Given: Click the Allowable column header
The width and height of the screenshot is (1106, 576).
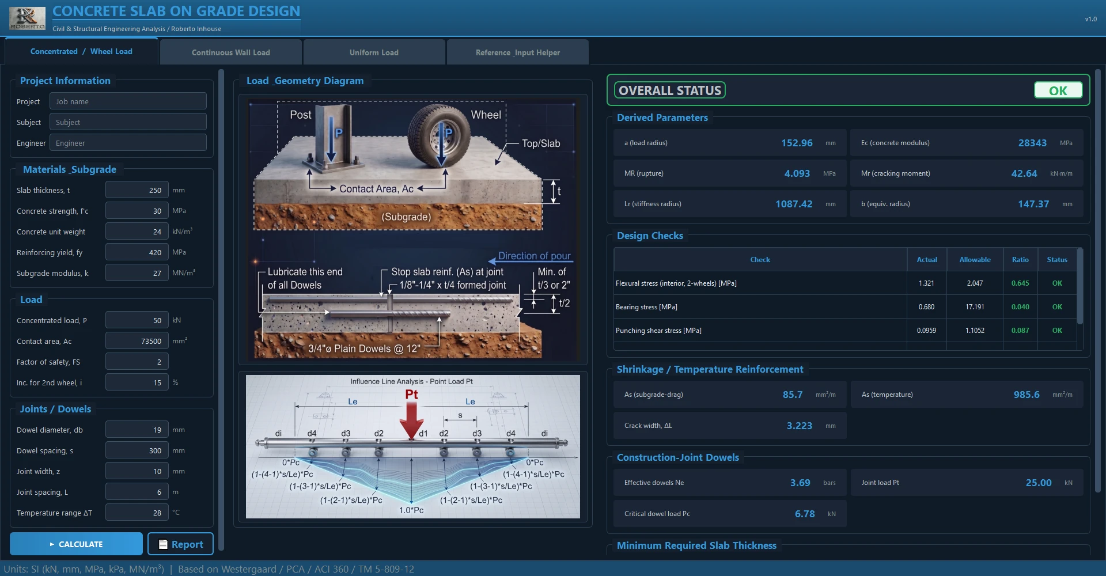Looking at the screenshot, I should [975, 260].
